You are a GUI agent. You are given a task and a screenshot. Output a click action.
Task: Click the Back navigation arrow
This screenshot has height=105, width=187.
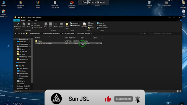(x=15, y=34)
